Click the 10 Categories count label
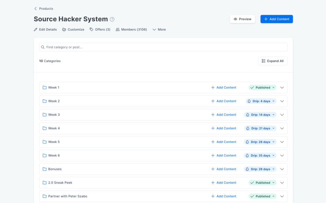This screenshot has height=203, width=326. tap(50, 61)
